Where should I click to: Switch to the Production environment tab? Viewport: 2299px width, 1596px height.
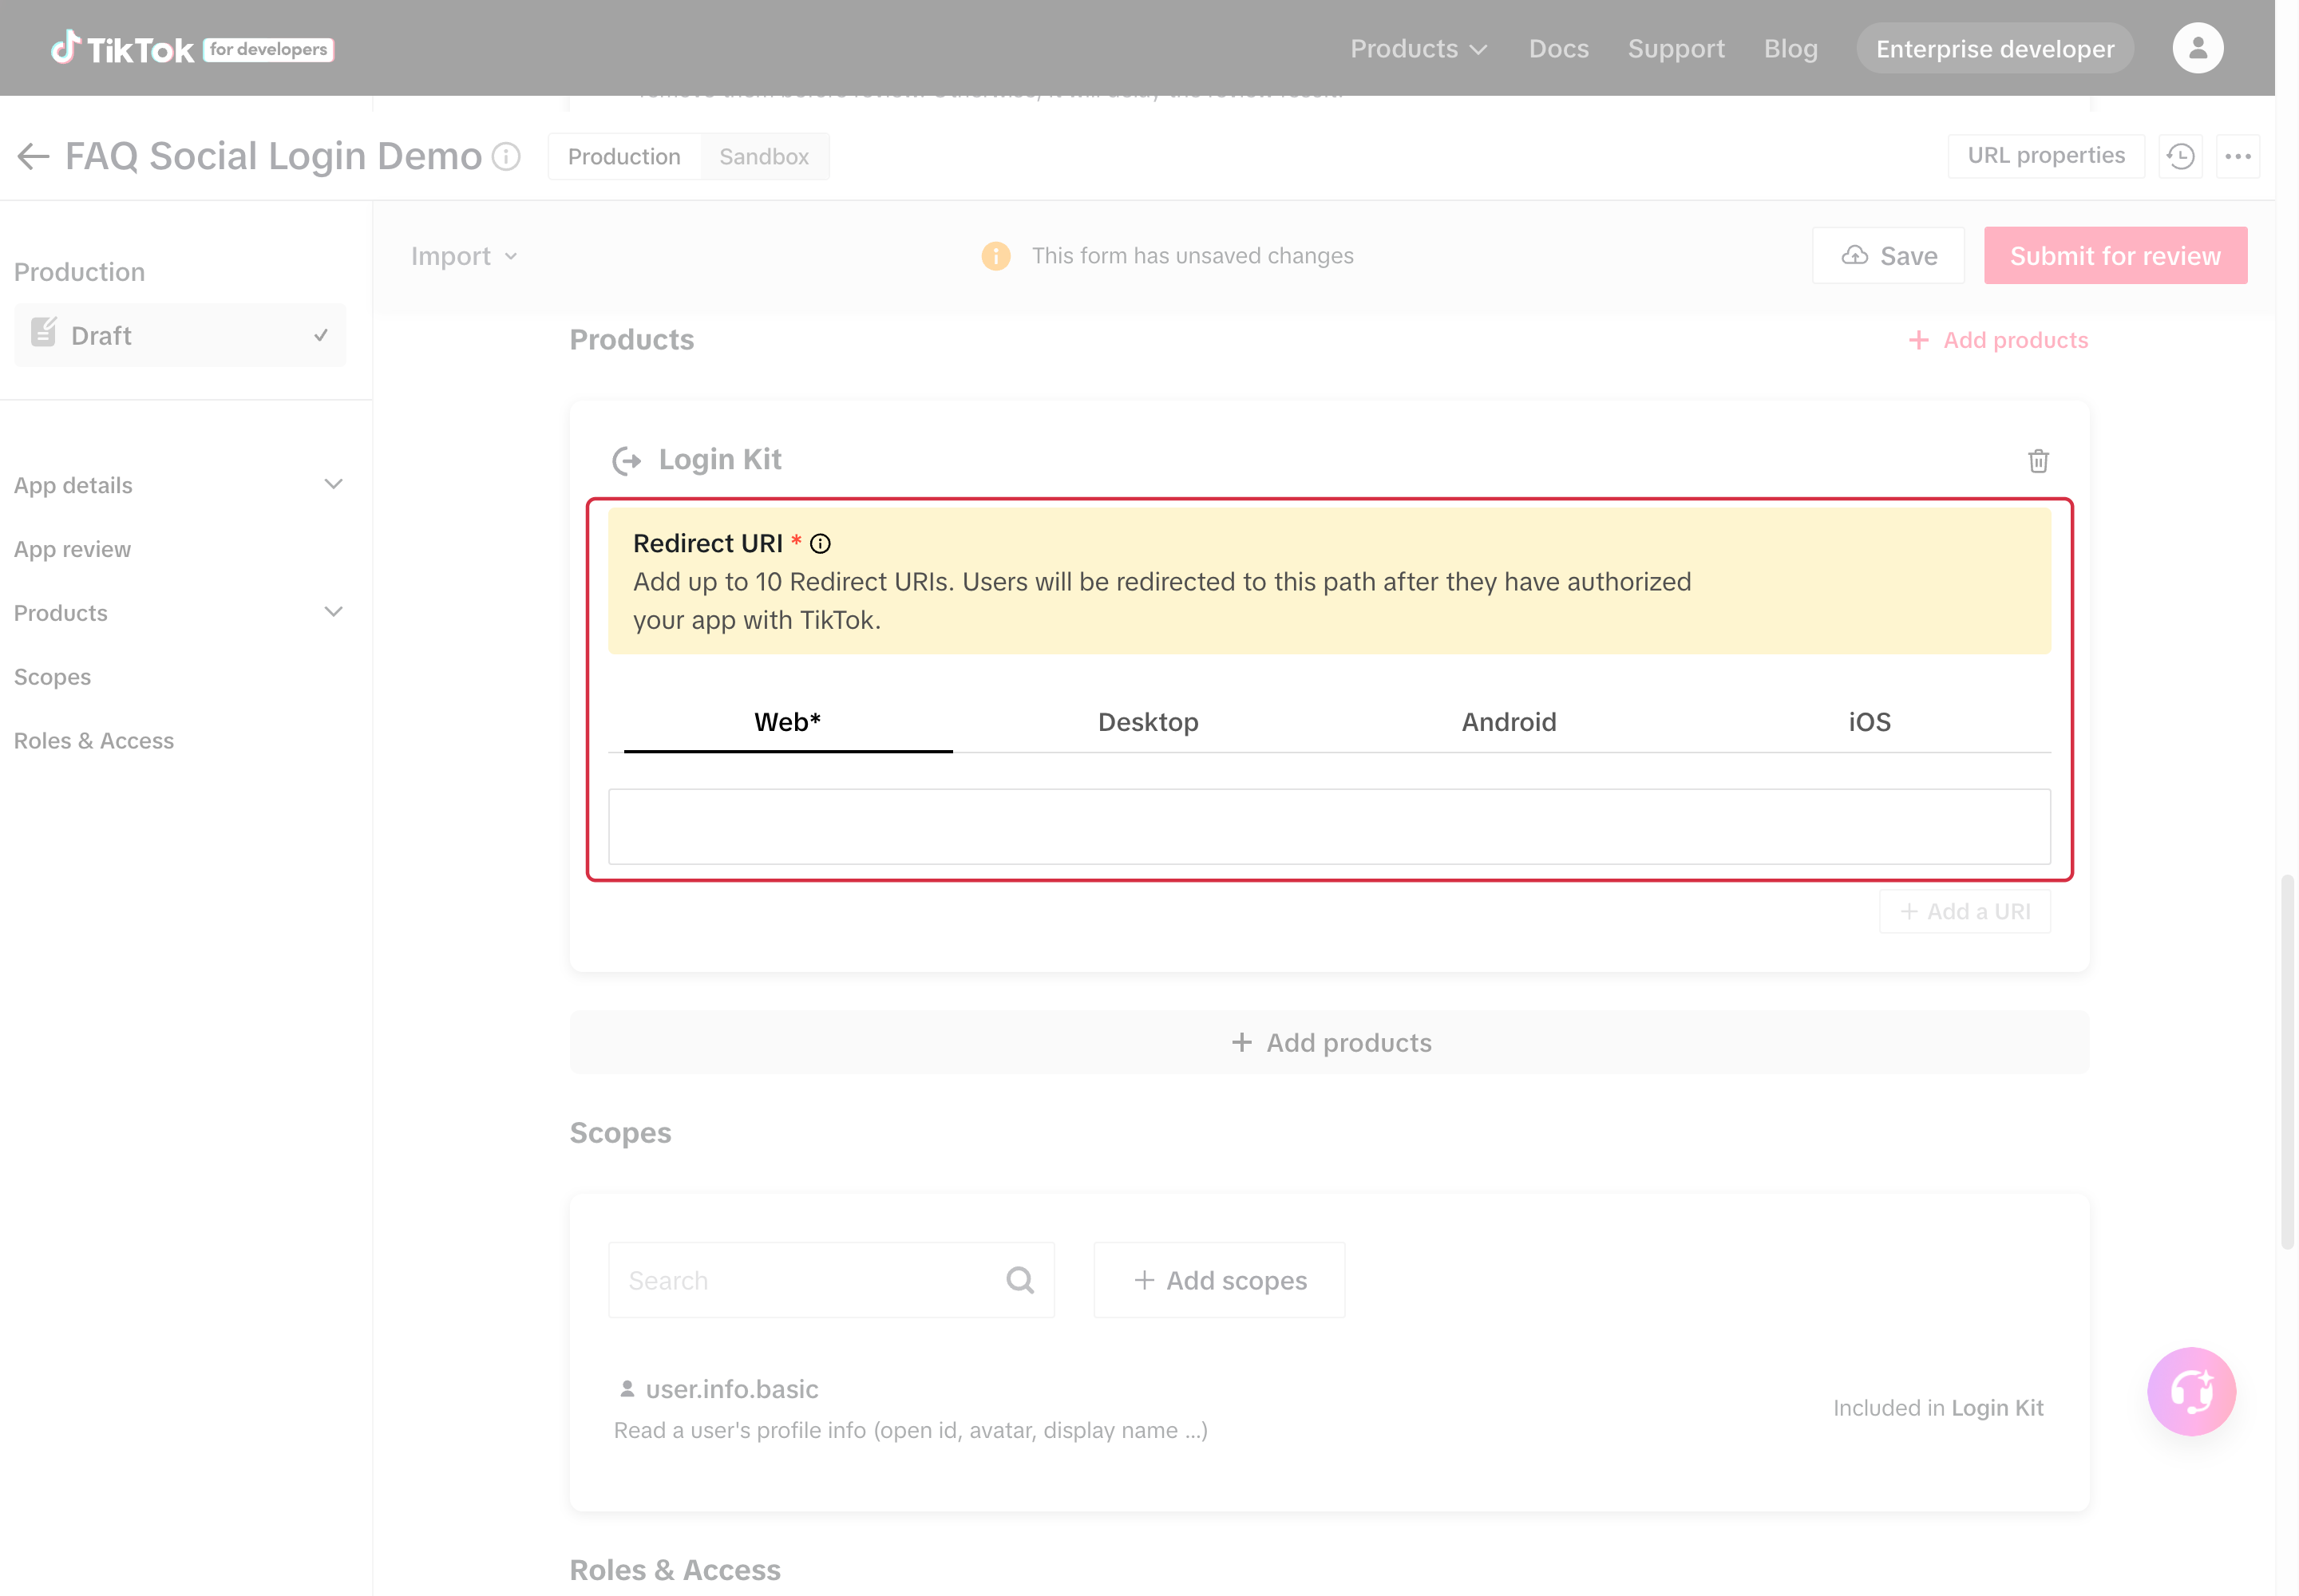tap(624, 156)
